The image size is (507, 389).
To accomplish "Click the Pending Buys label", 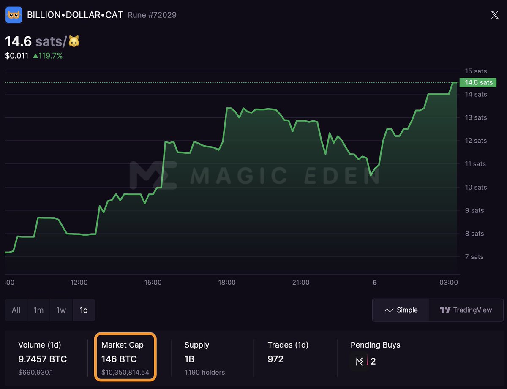I will 376,345.
